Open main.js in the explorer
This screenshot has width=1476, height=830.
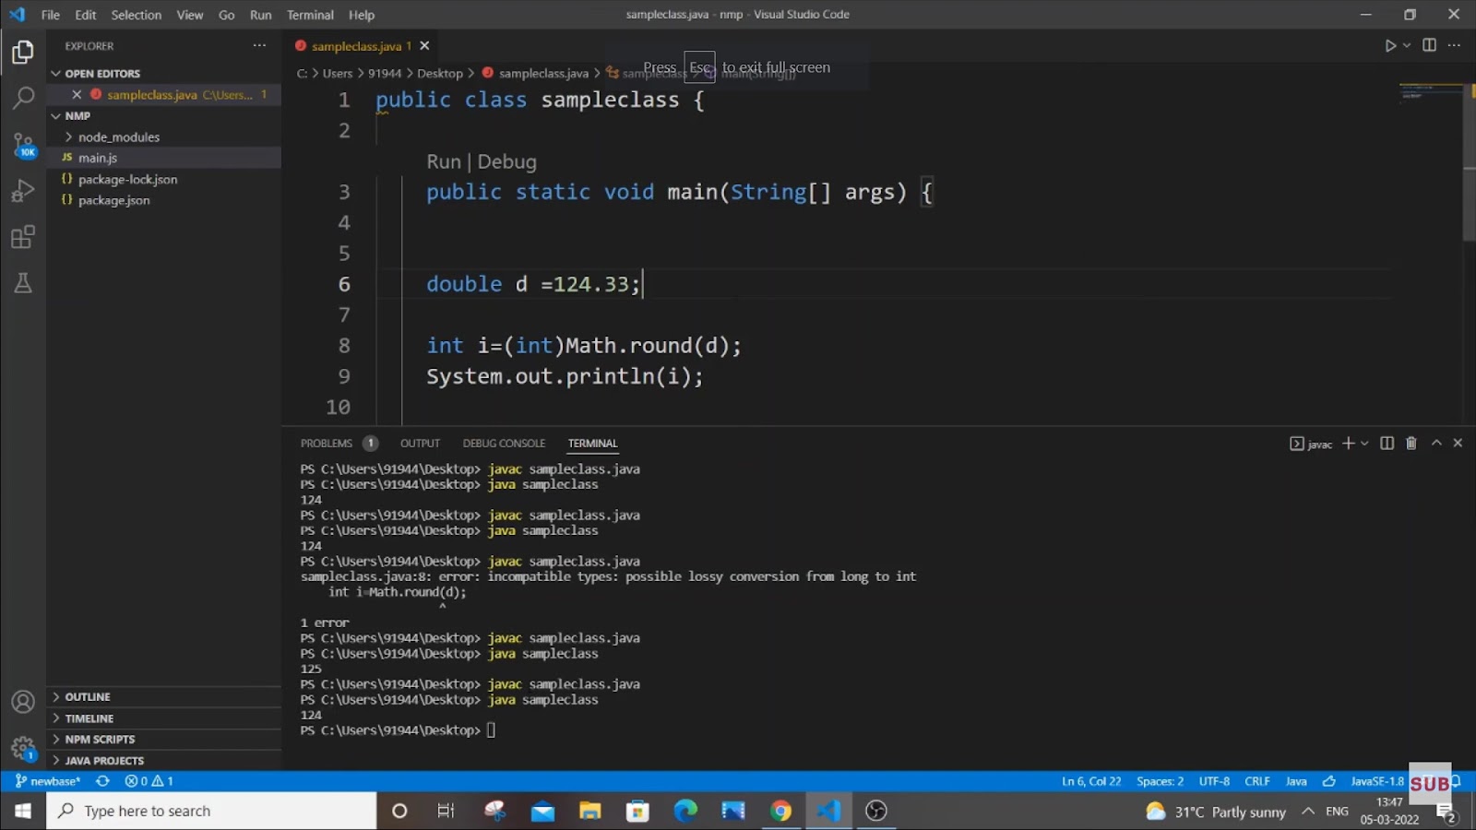(164, 158)
